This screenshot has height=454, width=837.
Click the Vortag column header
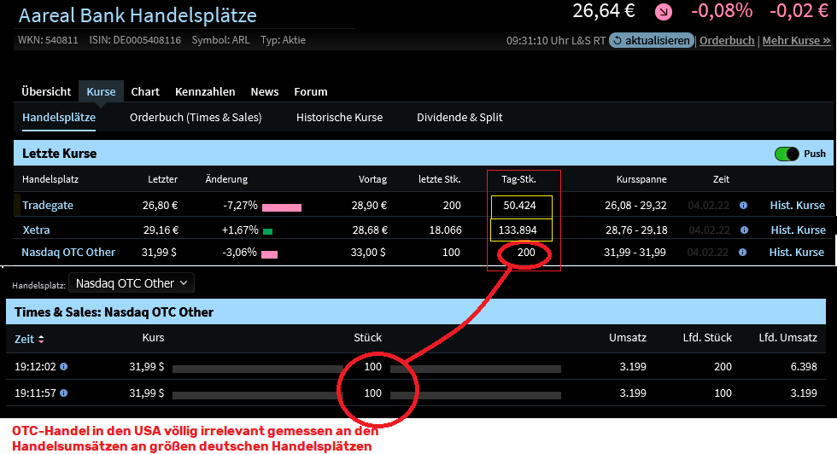(x=372, y=179)
